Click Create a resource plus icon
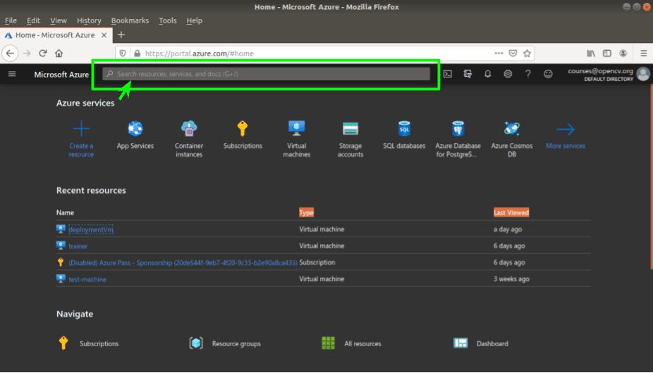The width and height of the screenshot is (653, 373). (81, 129)
